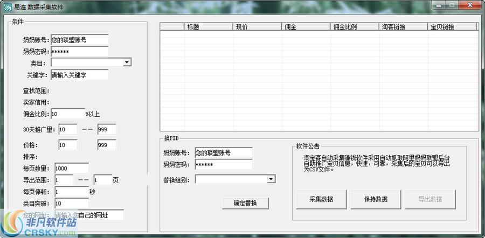The height and width of the screenshot is (238, 485).
Task: Click the 关键字 input field
Action: (x=80, y=75)
